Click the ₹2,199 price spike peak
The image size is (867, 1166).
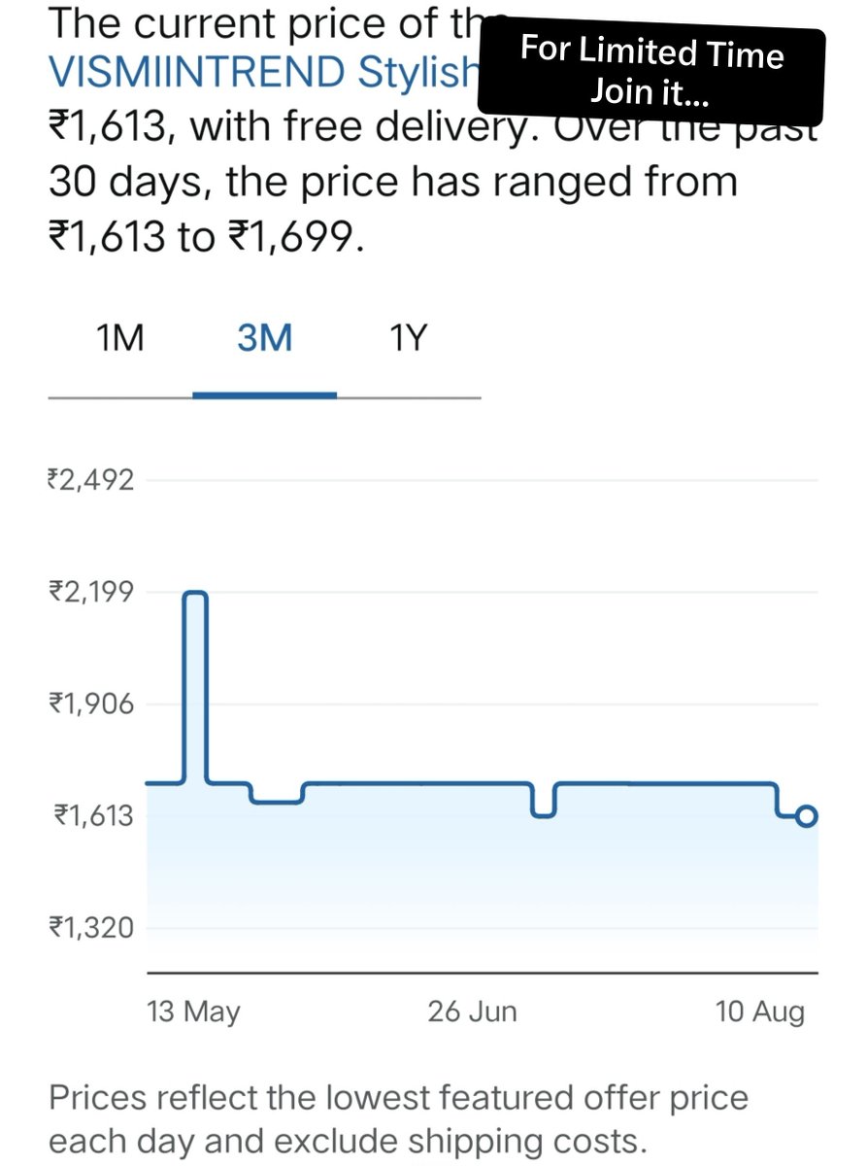tap(194, 593)
